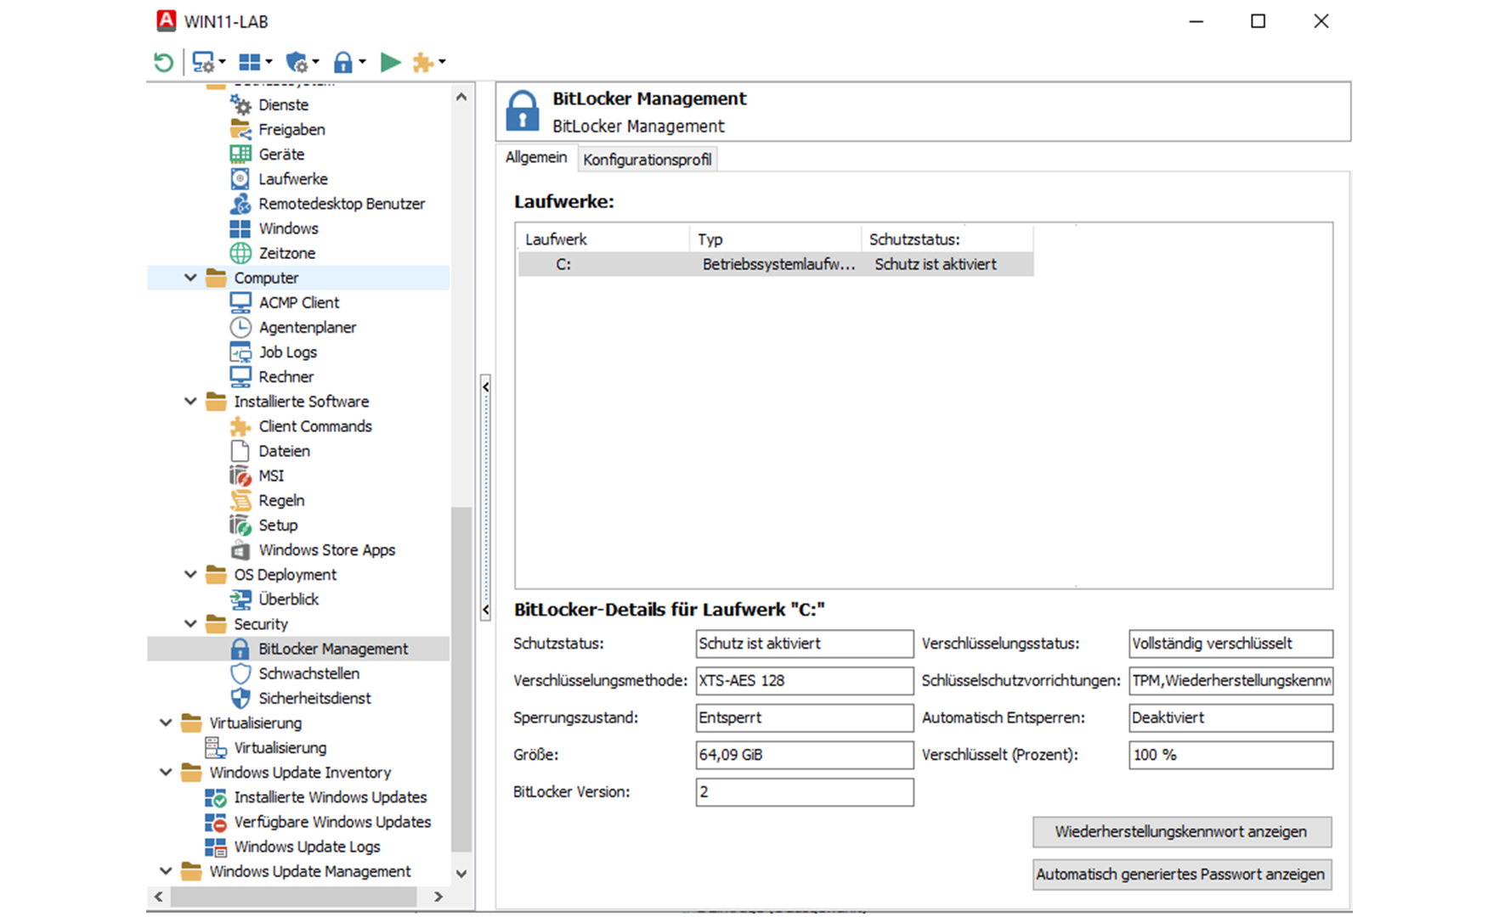Click horizontal scrollbar right arrow
The height and width of the screenshot is (917, 1499).
coord(438,897)
